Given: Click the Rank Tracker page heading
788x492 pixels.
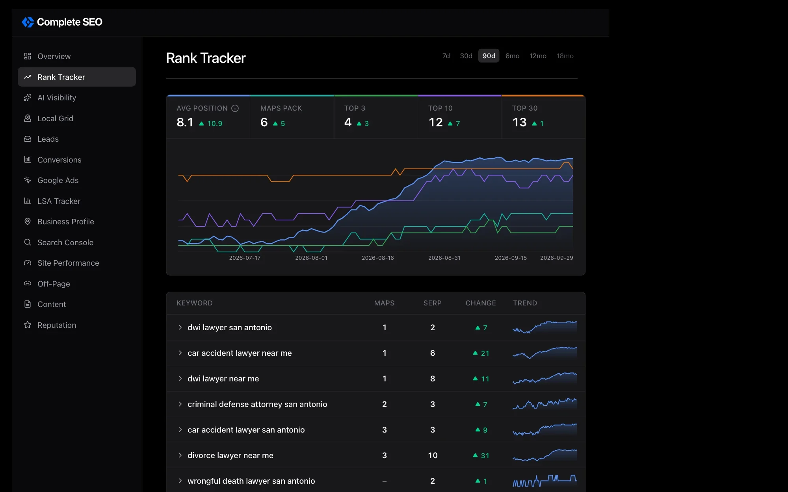Looking at the screenshot, I should coord(206,58).
